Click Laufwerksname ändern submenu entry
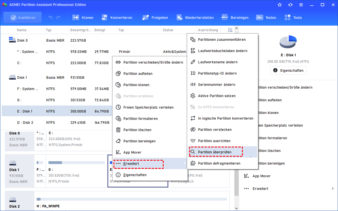Screen dimensions: 338x211 pos(223,62)
